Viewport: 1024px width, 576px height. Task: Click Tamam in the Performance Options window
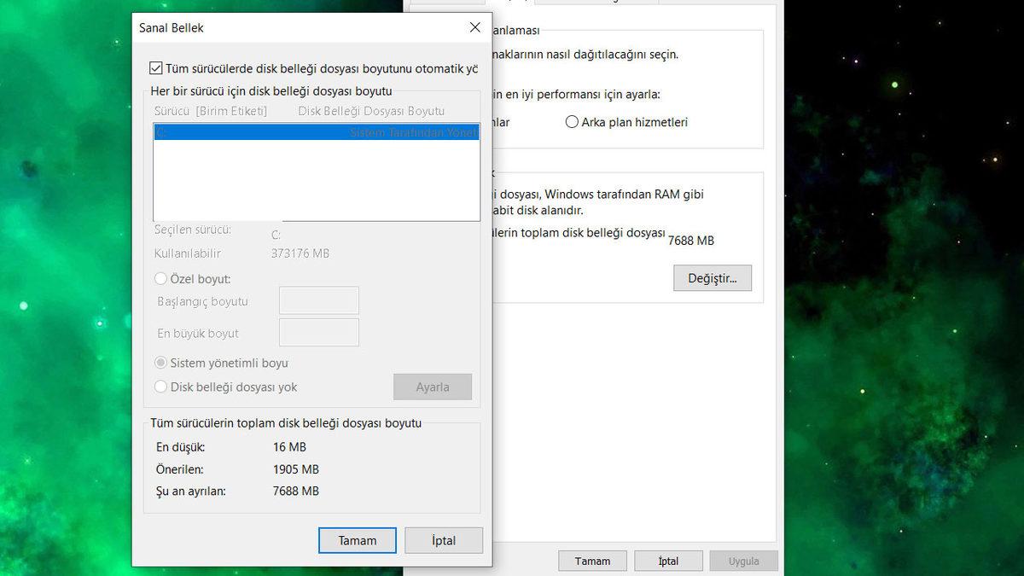(592, 561)
